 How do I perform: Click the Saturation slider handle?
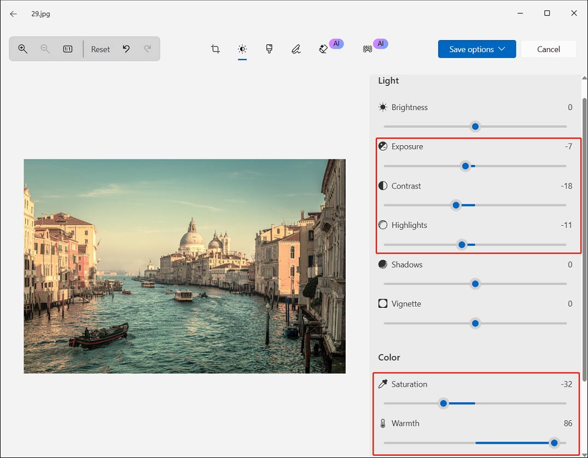pos(444,403)
